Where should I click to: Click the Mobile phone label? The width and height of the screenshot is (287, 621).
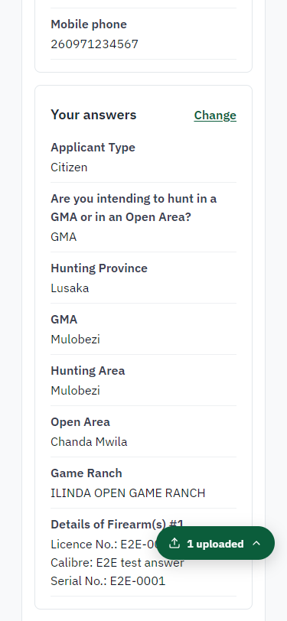(x=89, y=24)
